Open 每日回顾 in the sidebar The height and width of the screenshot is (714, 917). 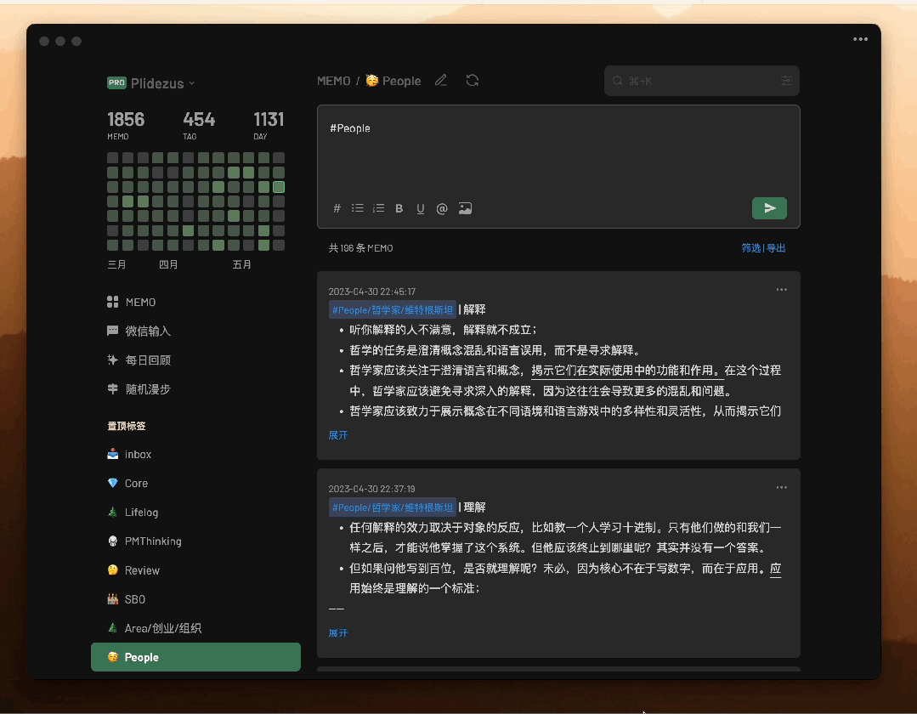pyautogui.click(x=139, y=360)
